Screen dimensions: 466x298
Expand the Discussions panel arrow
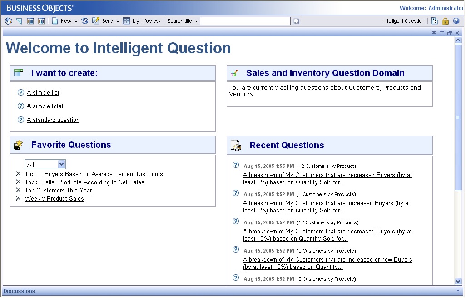458,291
